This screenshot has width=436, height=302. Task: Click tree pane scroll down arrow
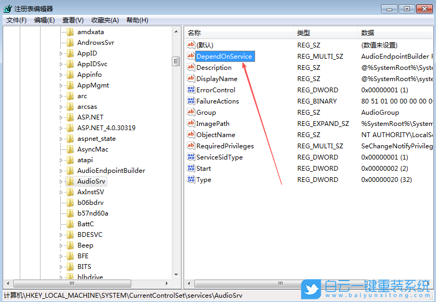[176, 275]
